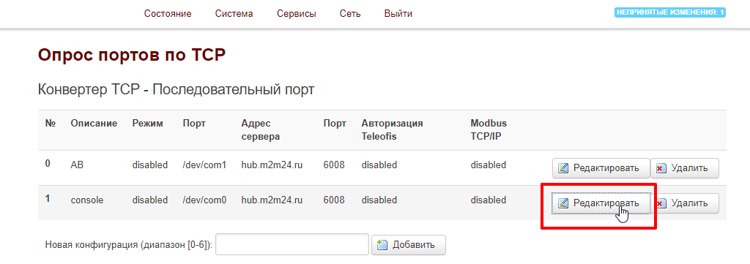This screenshot has width=750, height=264.
Task: Click row number 0
Action: [48, 164]
